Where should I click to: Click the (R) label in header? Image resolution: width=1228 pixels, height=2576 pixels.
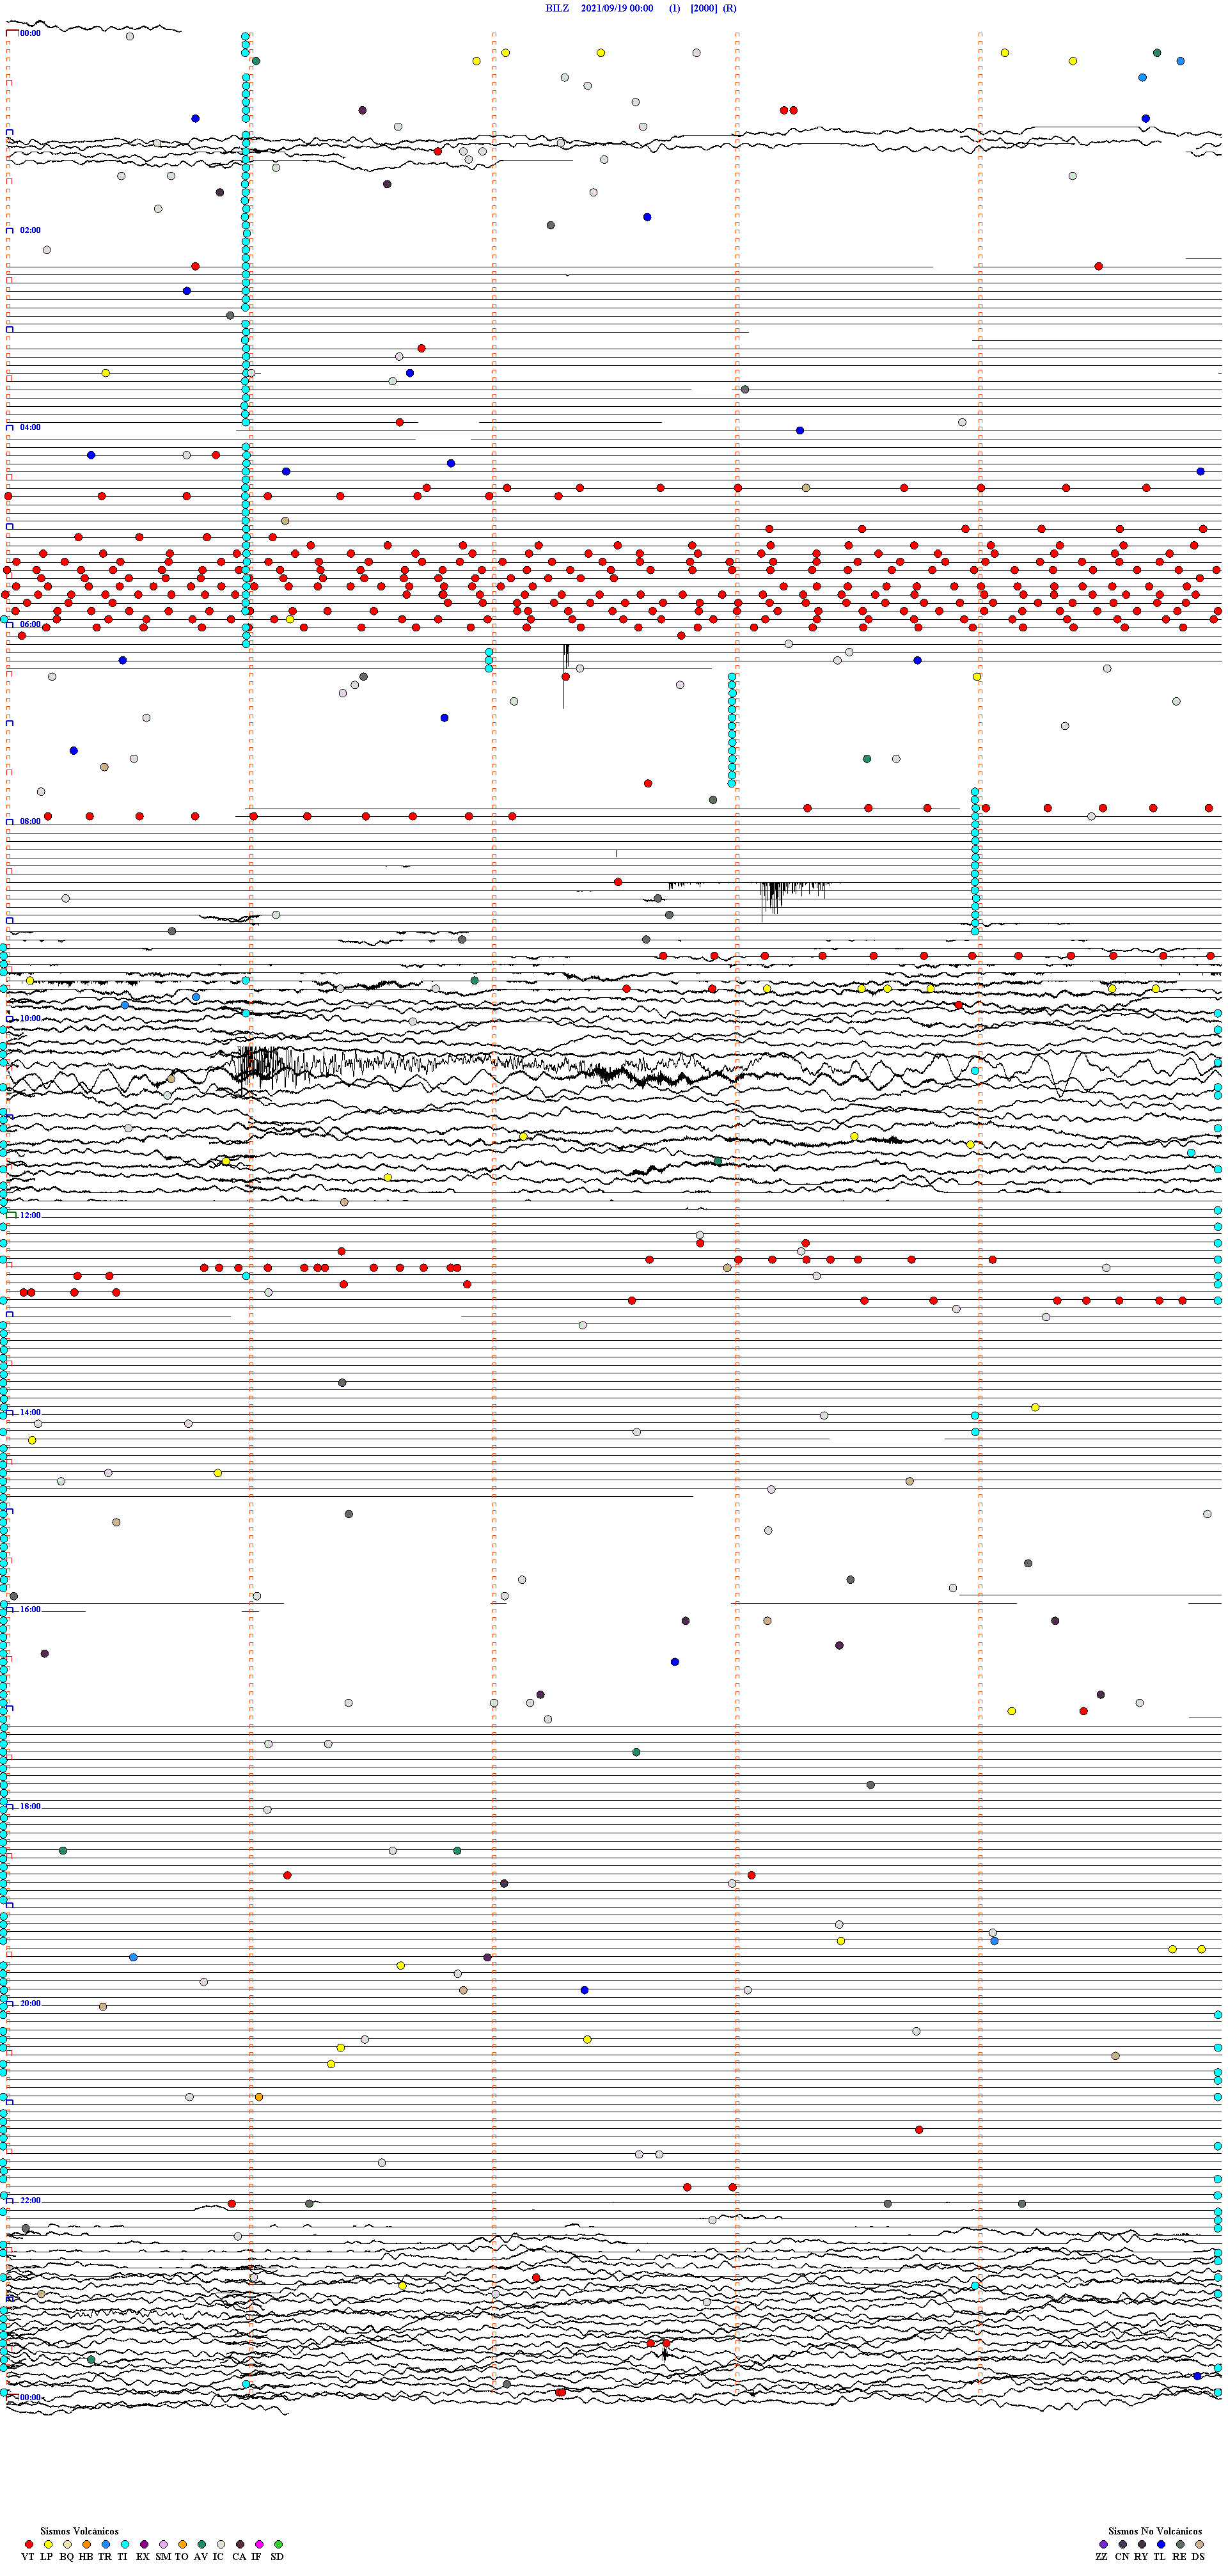coord(730,8)
